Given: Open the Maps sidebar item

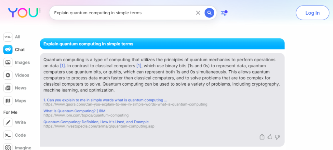Looking at the screenshot, I should coord(15,101).
